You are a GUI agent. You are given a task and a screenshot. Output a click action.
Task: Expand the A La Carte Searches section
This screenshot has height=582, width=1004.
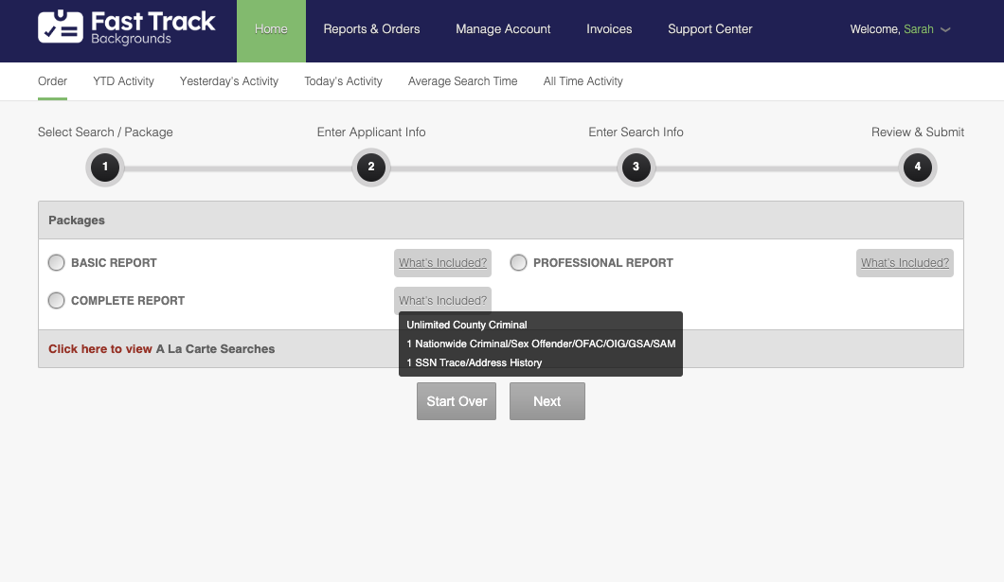[100, 349]
